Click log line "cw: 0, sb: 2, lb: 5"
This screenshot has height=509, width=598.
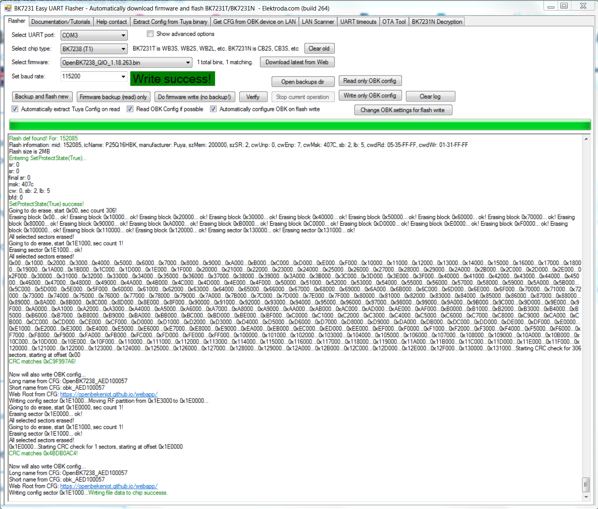29,191
